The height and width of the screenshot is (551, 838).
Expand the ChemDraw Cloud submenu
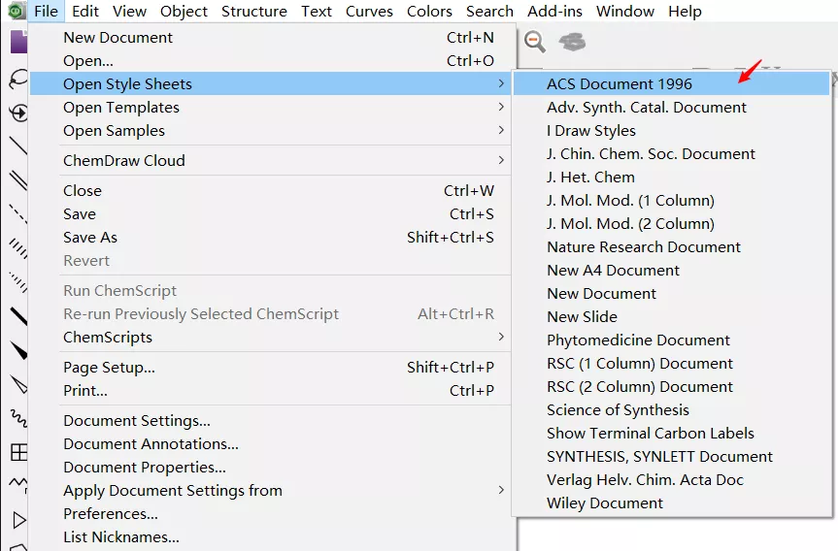[x=271, y=161]
